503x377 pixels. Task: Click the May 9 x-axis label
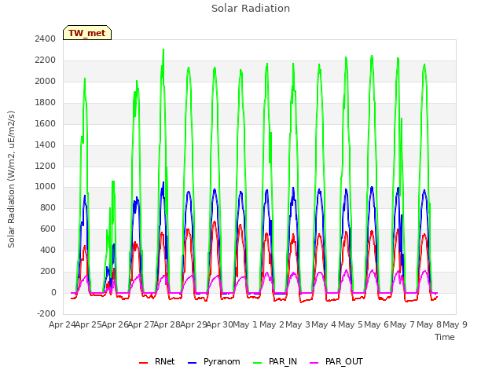(x=455, y=324)
